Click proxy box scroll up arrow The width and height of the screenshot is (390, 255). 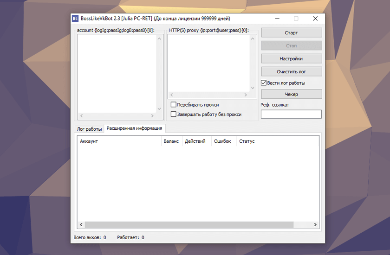pos(253,38)
